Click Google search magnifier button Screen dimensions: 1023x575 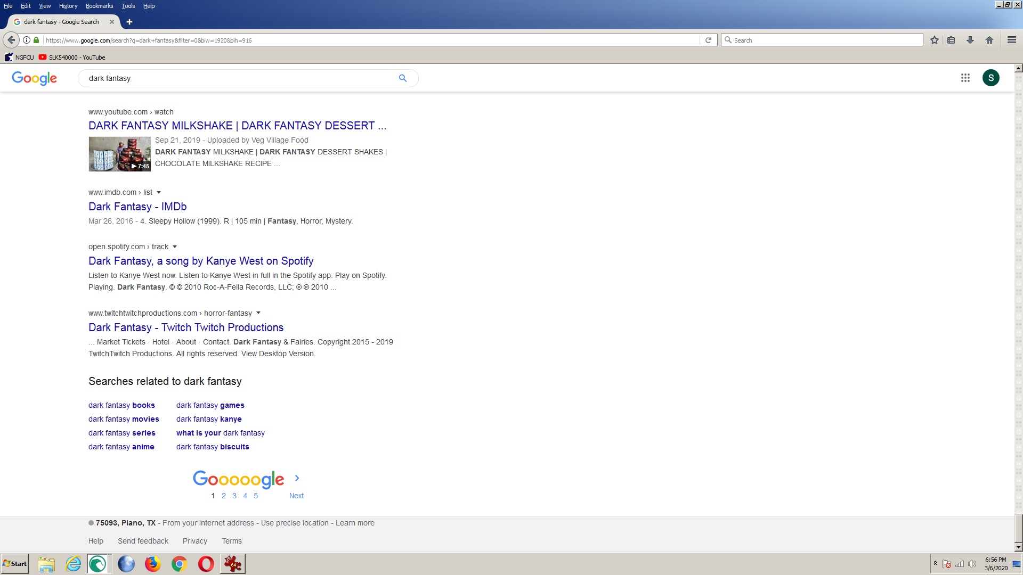403,78
